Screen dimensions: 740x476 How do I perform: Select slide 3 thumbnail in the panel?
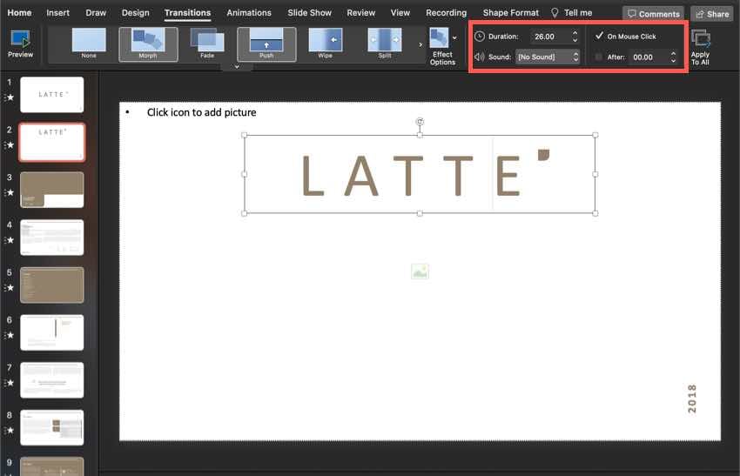click(51, 189)
